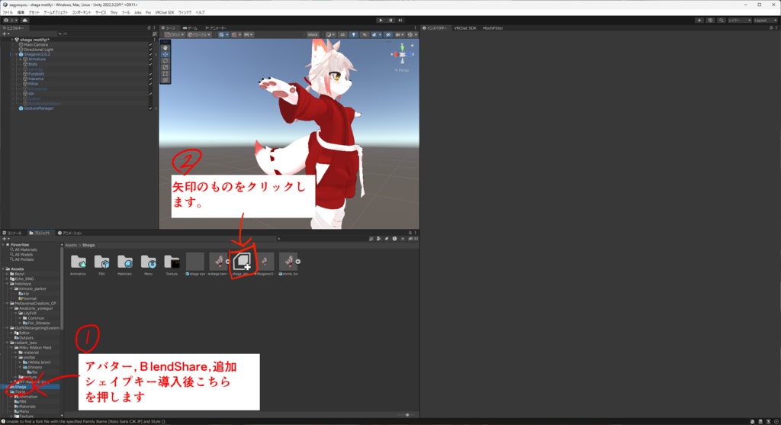Toggle Main Camera active checkmark
Screen dimensions: 781x425
(150, 45)
